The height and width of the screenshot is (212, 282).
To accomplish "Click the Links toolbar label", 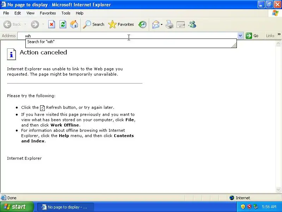I will tap(270, 36).
